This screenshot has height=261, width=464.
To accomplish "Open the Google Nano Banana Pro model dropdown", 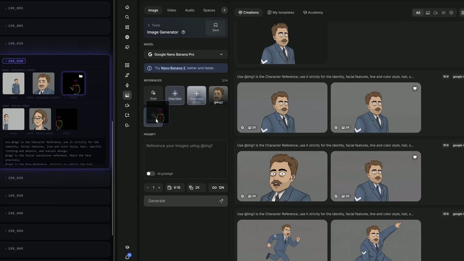I will [x=186, y=54].
